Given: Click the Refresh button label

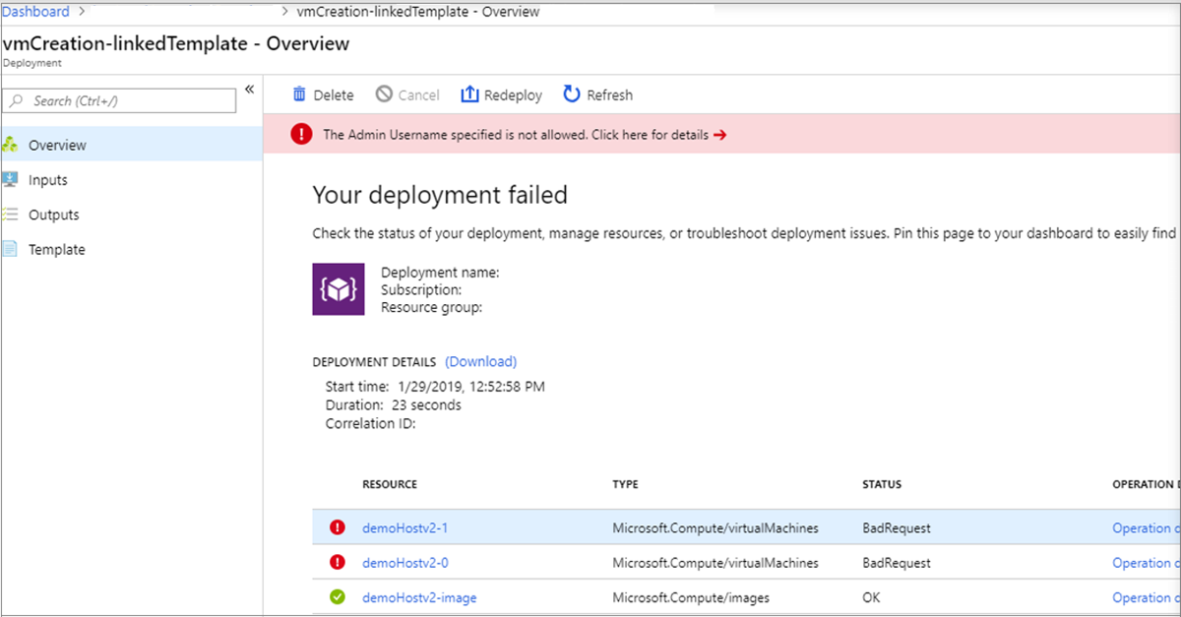Looking at the screenshot, I should pos(610,95).
